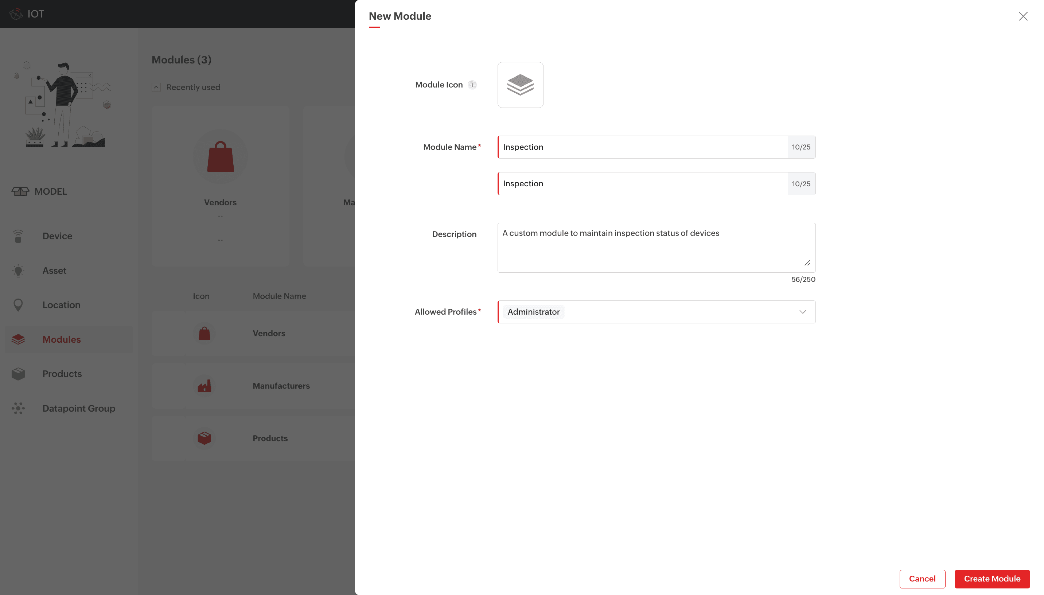
Task: Collapse the Recently used section
Action: (156, 87)
